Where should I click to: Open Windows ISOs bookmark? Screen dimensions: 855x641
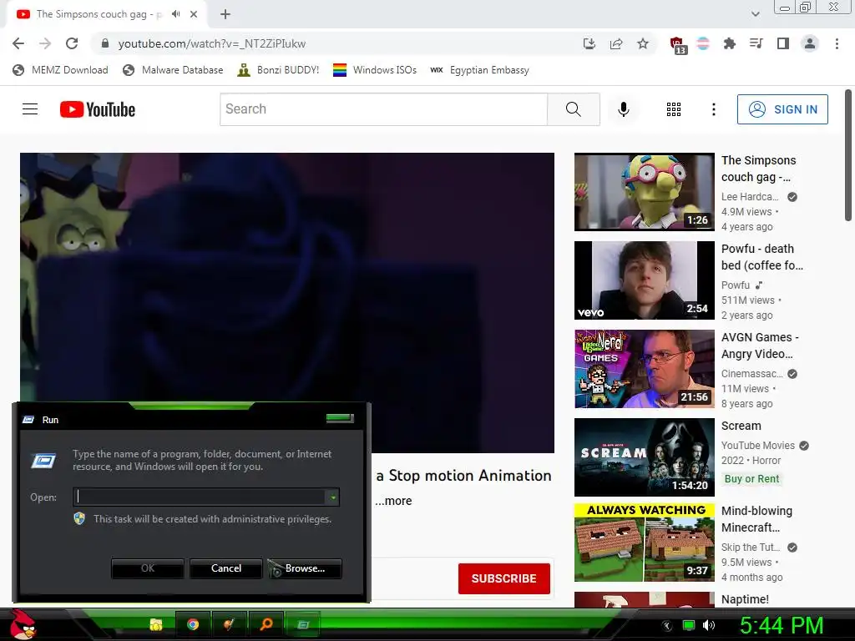375,70
